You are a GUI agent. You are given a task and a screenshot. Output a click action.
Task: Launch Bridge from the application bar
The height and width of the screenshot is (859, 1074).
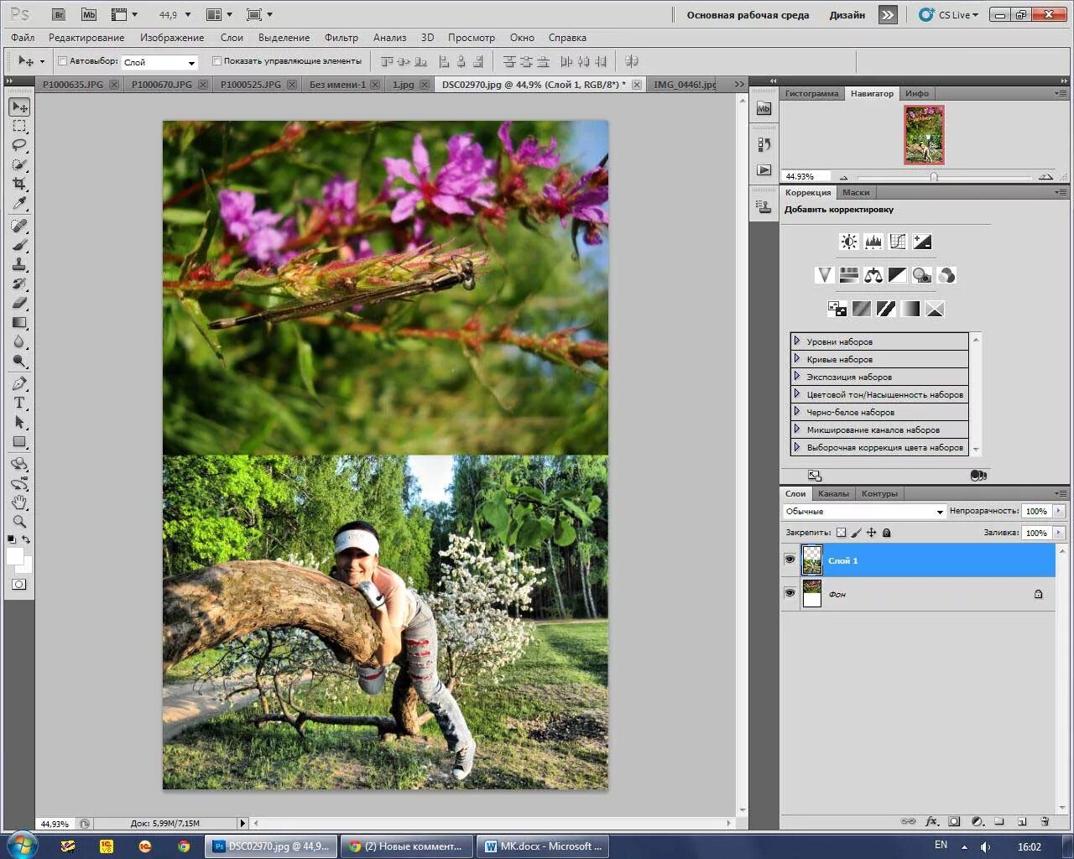(x=58, y=14)
